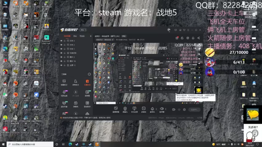Open the Raft desktop shortcut
This screenshot has height=147, width=262.
26,107
